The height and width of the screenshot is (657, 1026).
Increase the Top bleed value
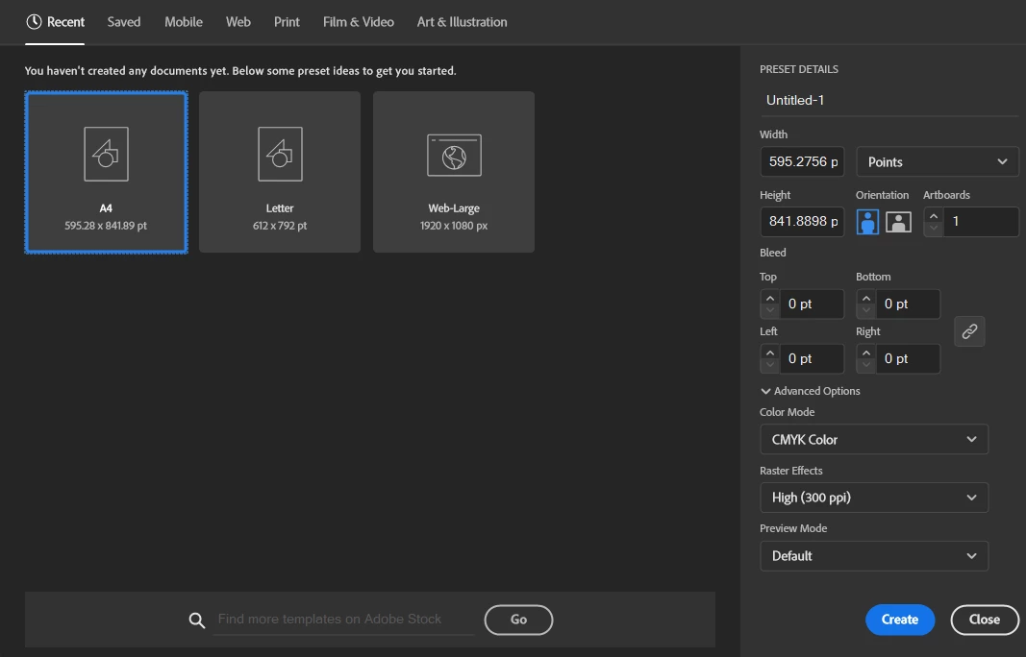tap(770, 298)
